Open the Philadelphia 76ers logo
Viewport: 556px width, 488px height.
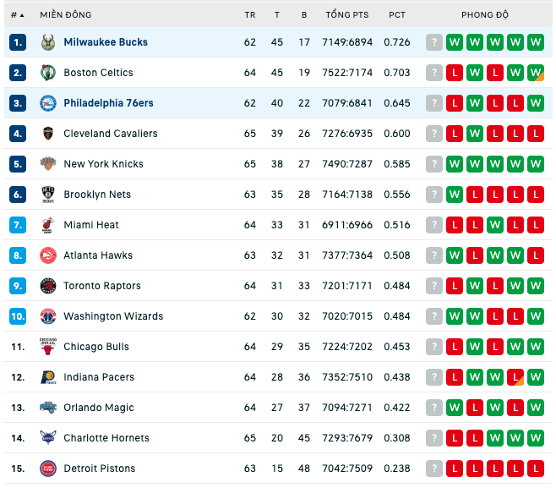tap(48, 103)
